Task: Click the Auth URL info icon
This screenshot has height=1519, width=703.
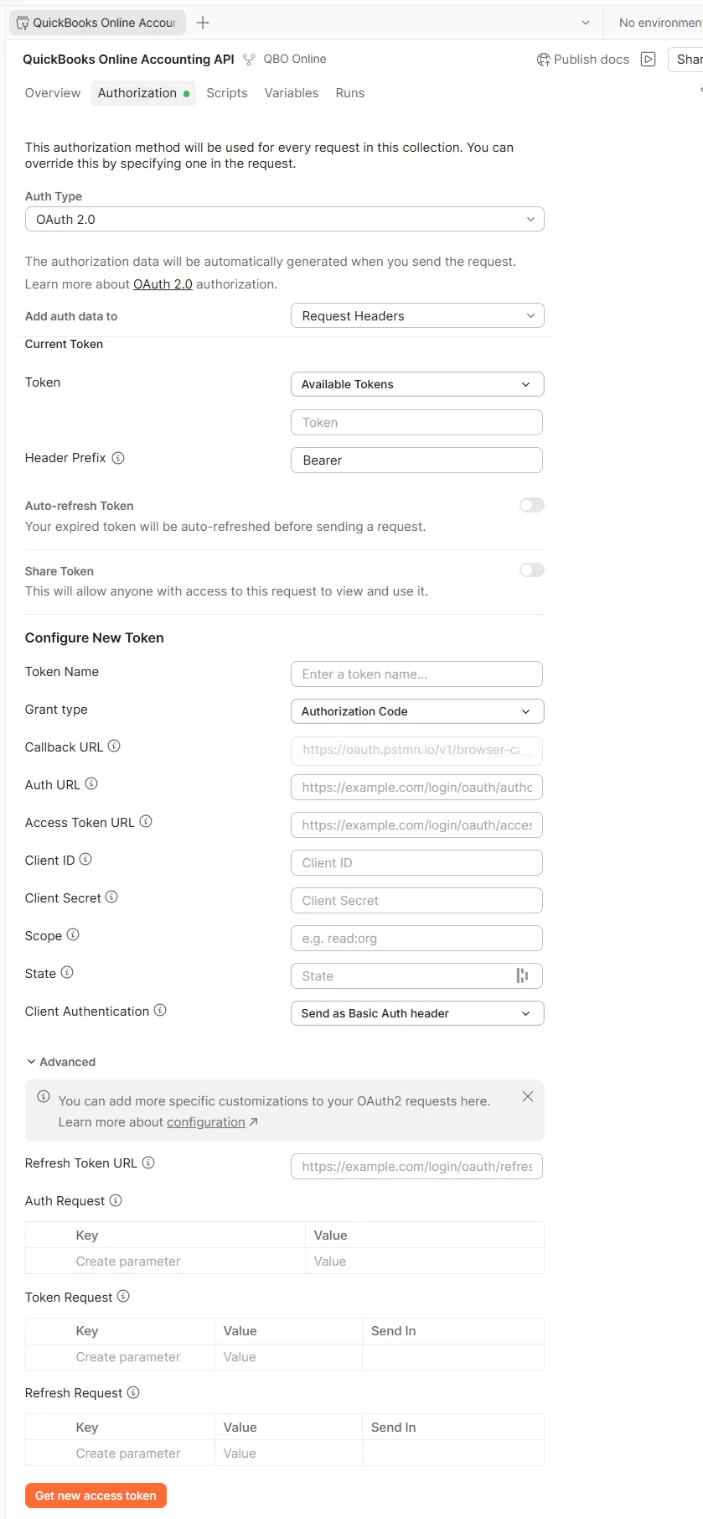Action: (x=91, y=783)
